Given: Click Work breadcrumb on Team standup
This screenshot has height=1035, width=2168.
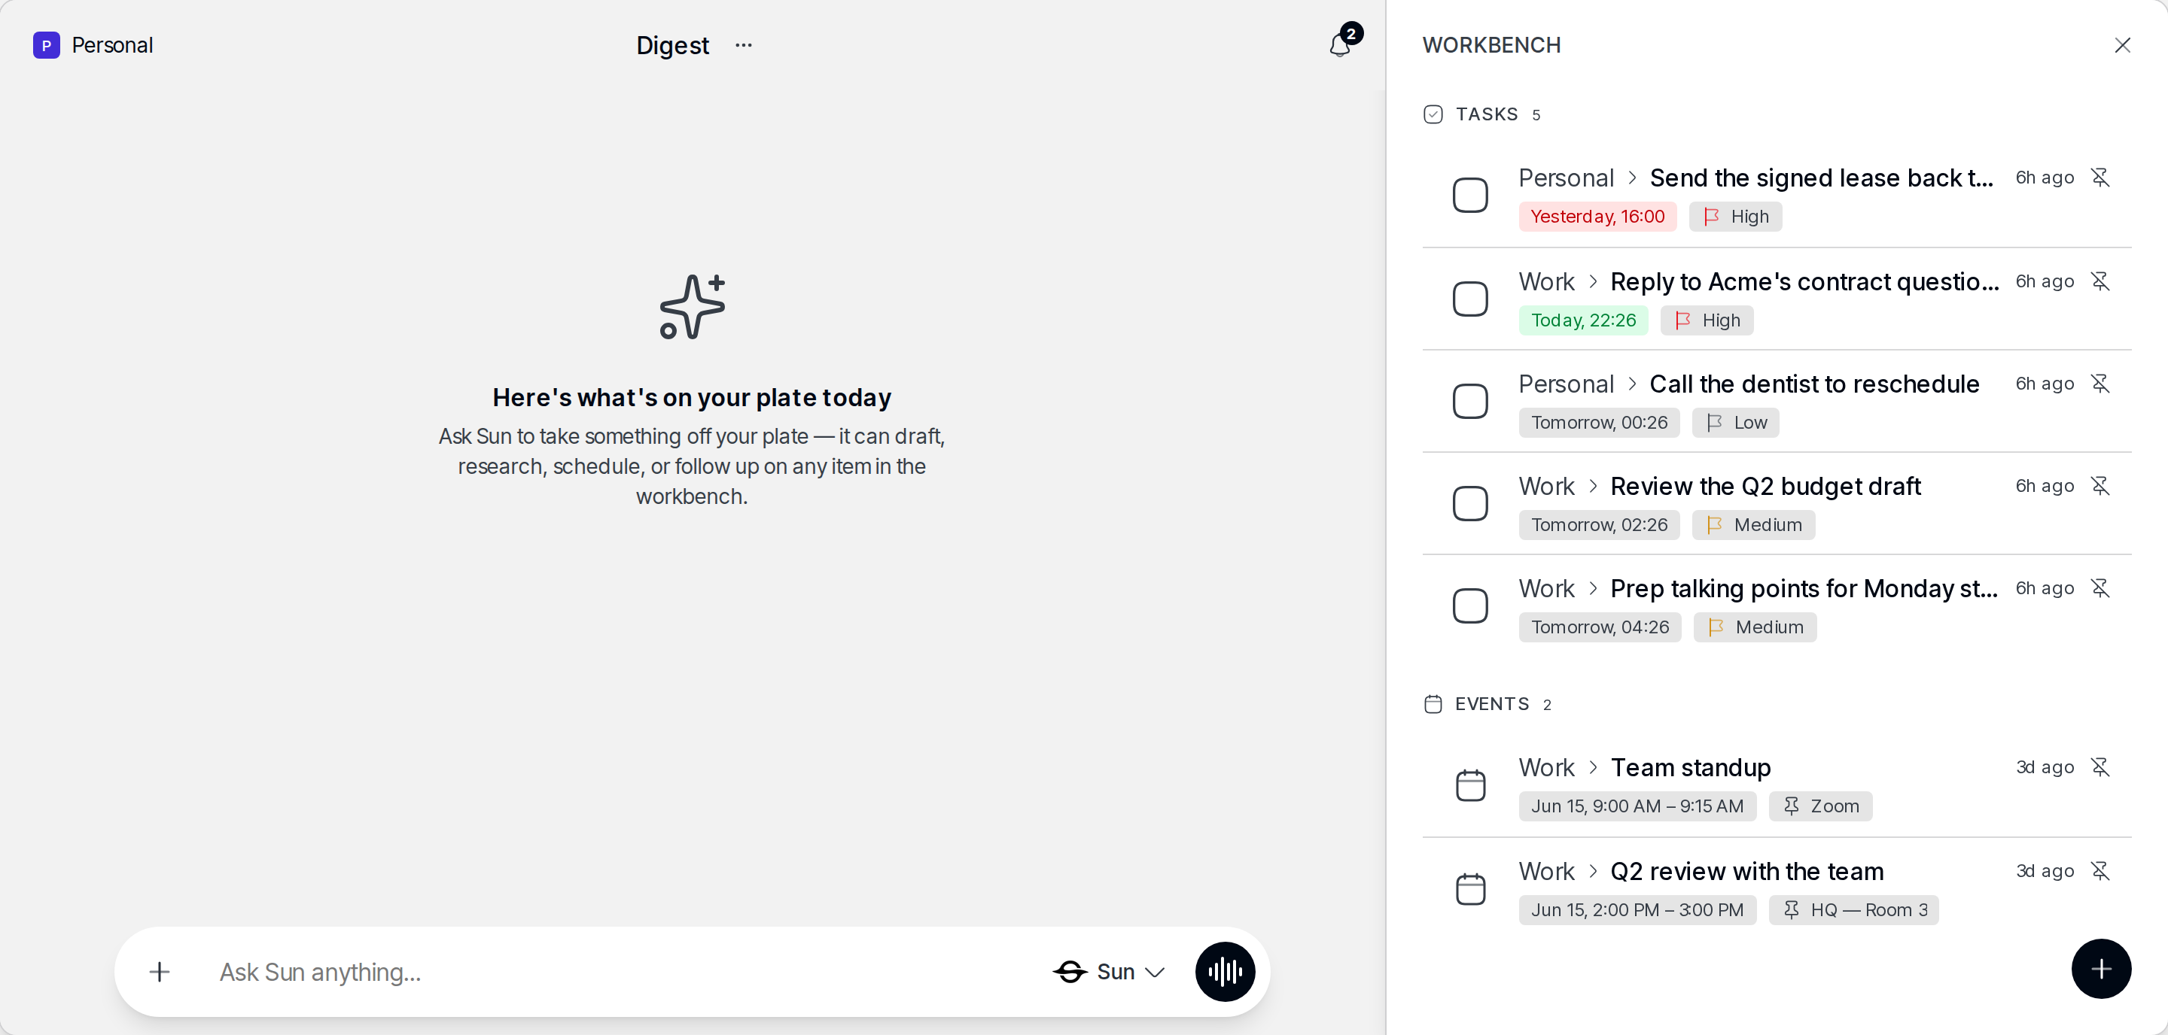Looking at the screenshot, I should 1546,766.
